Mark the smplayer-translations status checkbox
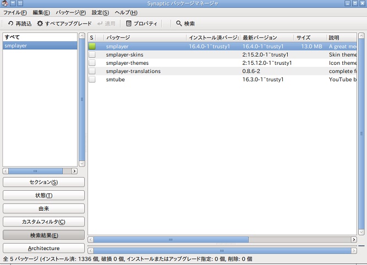Screen dimensions: 367x265 coord(92,71)
